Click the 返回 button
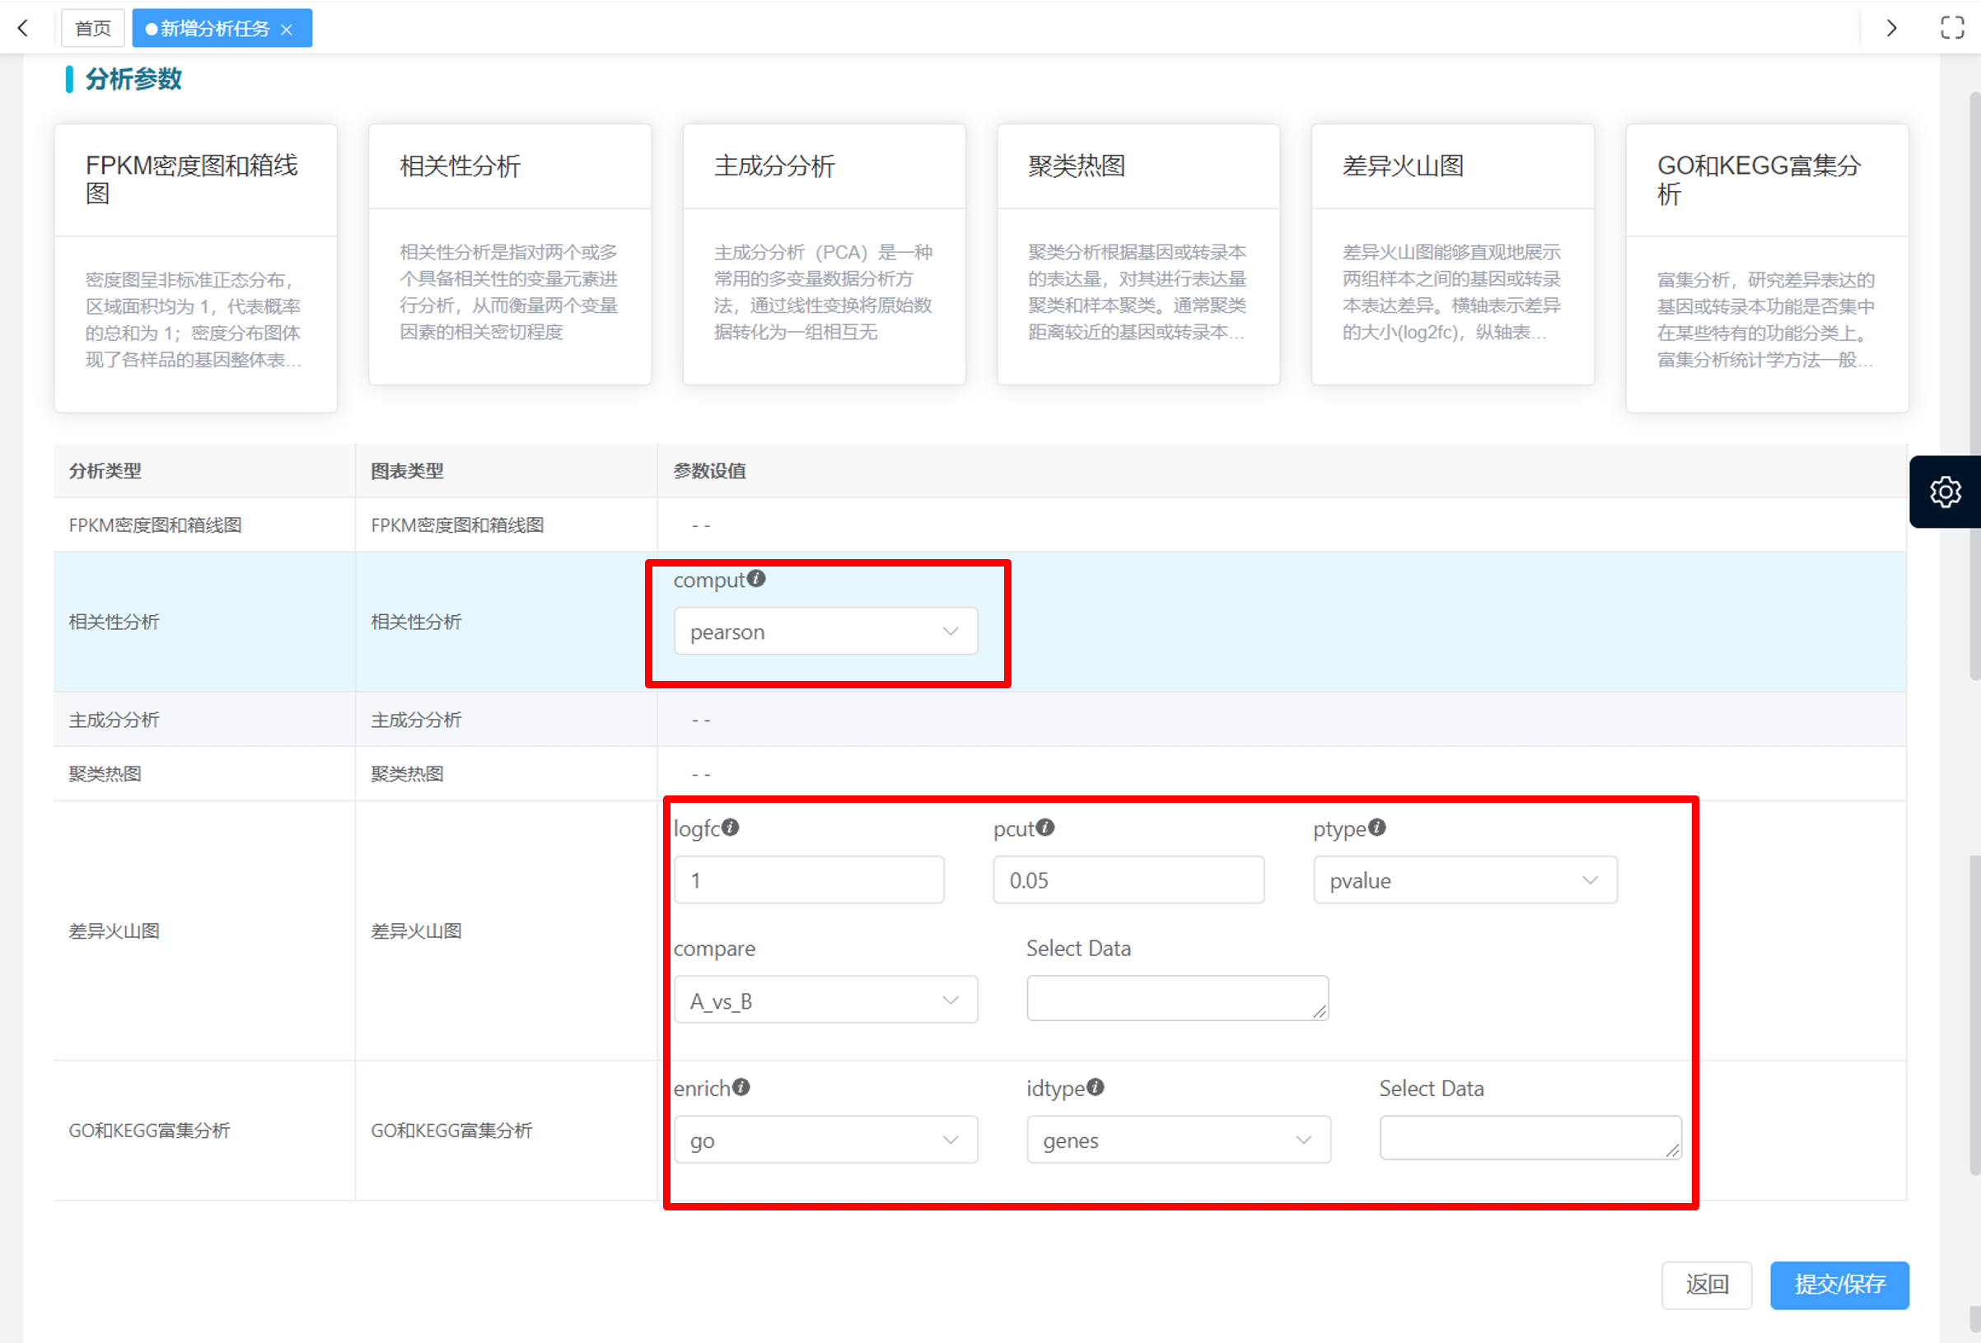The width and height of the screenshot is (1981, 1343). coord(1707,1285)
